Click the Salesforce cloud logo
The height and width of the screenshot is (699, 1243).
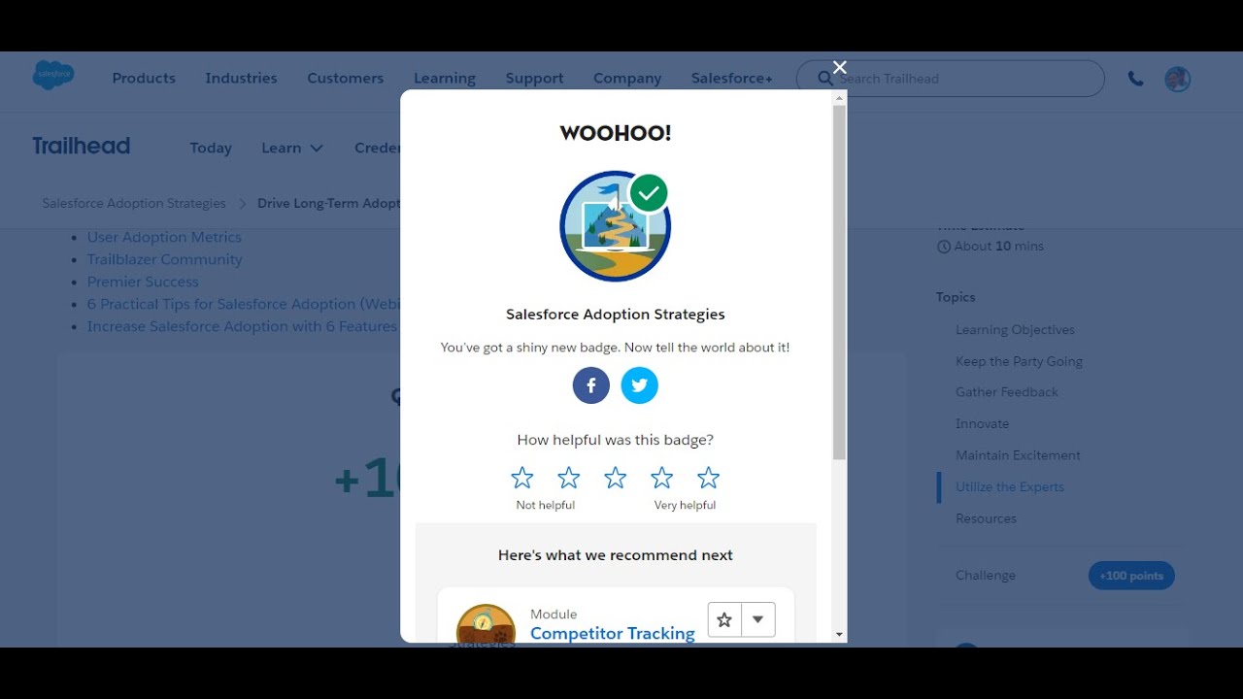[53, 76]
